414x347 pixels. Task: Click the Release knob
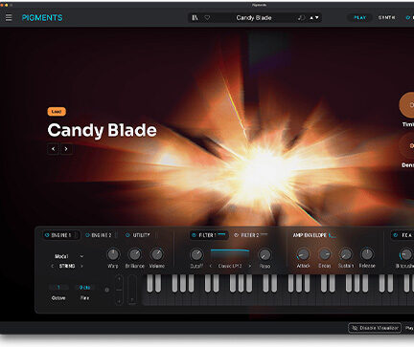tap(367, 254)
